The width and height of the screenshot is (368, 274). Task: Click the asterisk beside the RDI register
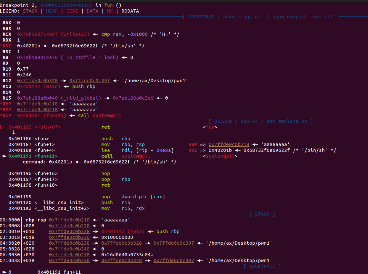tap(1, 46)
